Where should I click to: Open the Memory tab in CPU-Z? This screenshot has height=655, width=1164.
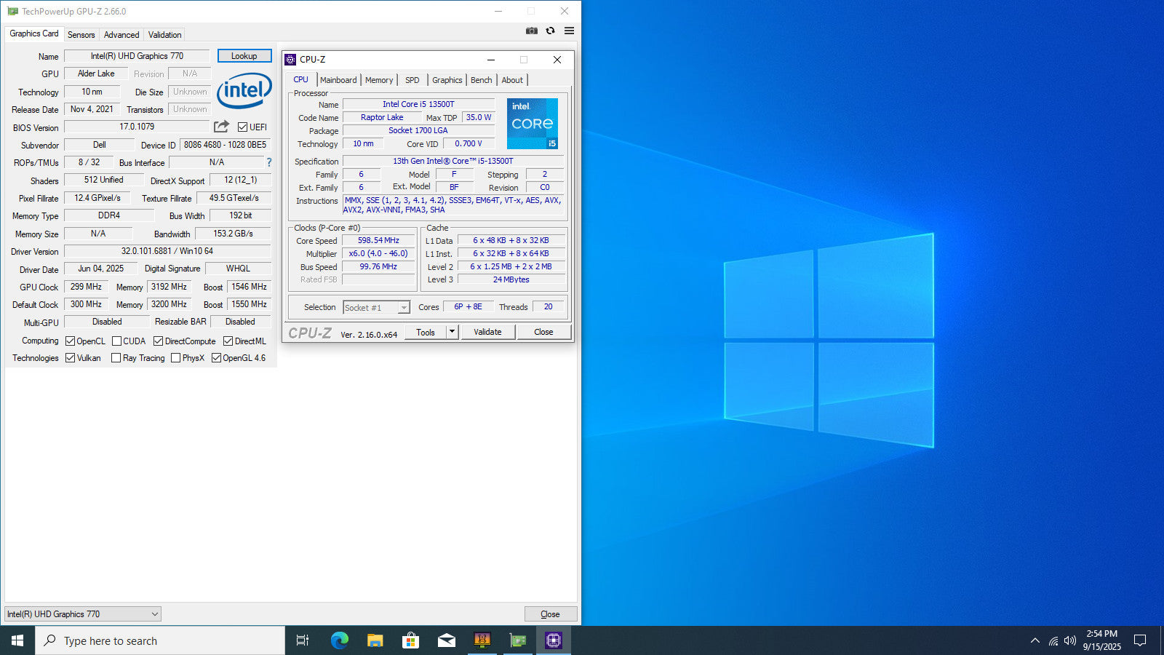point(379,80)
